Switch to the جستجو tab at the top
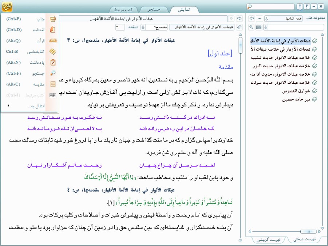Image resolution: width=328 pixels, height=246 pixels. (154, 9)
